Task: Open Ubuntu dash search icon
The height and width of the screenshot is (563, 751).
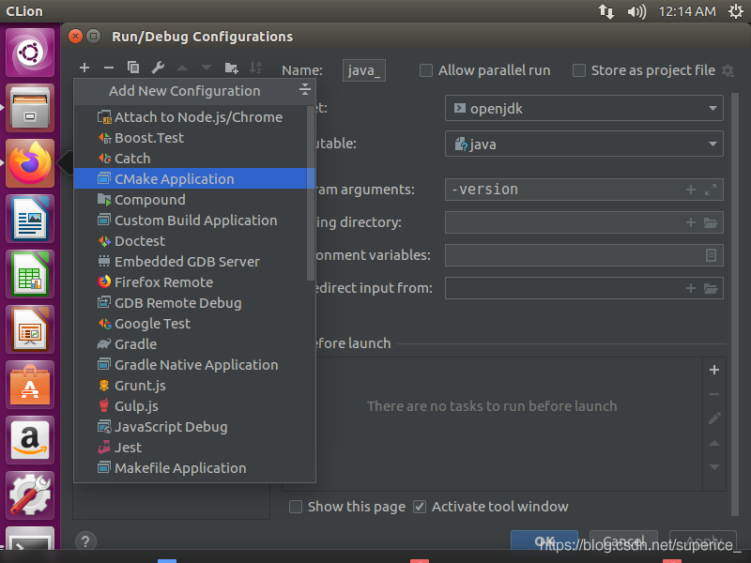Action: click(30, 53)
